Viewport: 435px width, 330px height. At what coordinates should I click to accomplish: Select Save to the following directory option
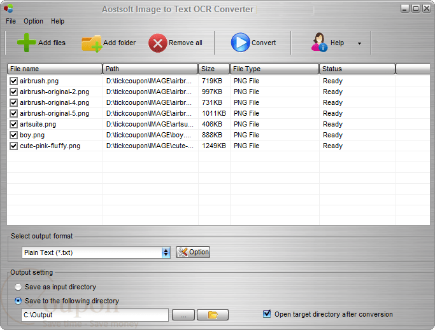pyautogui.click(x=18, y=301)
